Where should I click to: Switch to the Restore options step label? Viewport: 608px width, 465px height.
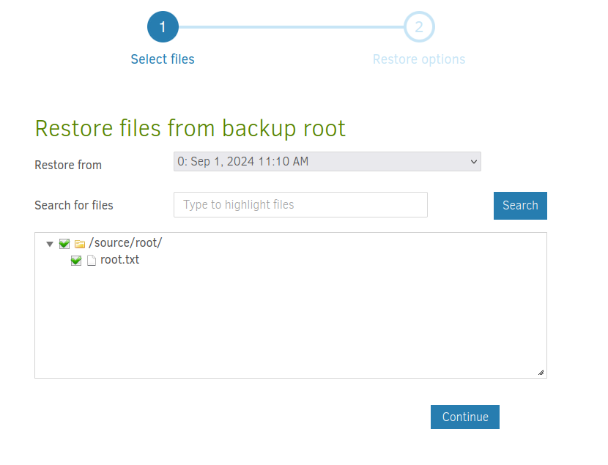[419, 59]
